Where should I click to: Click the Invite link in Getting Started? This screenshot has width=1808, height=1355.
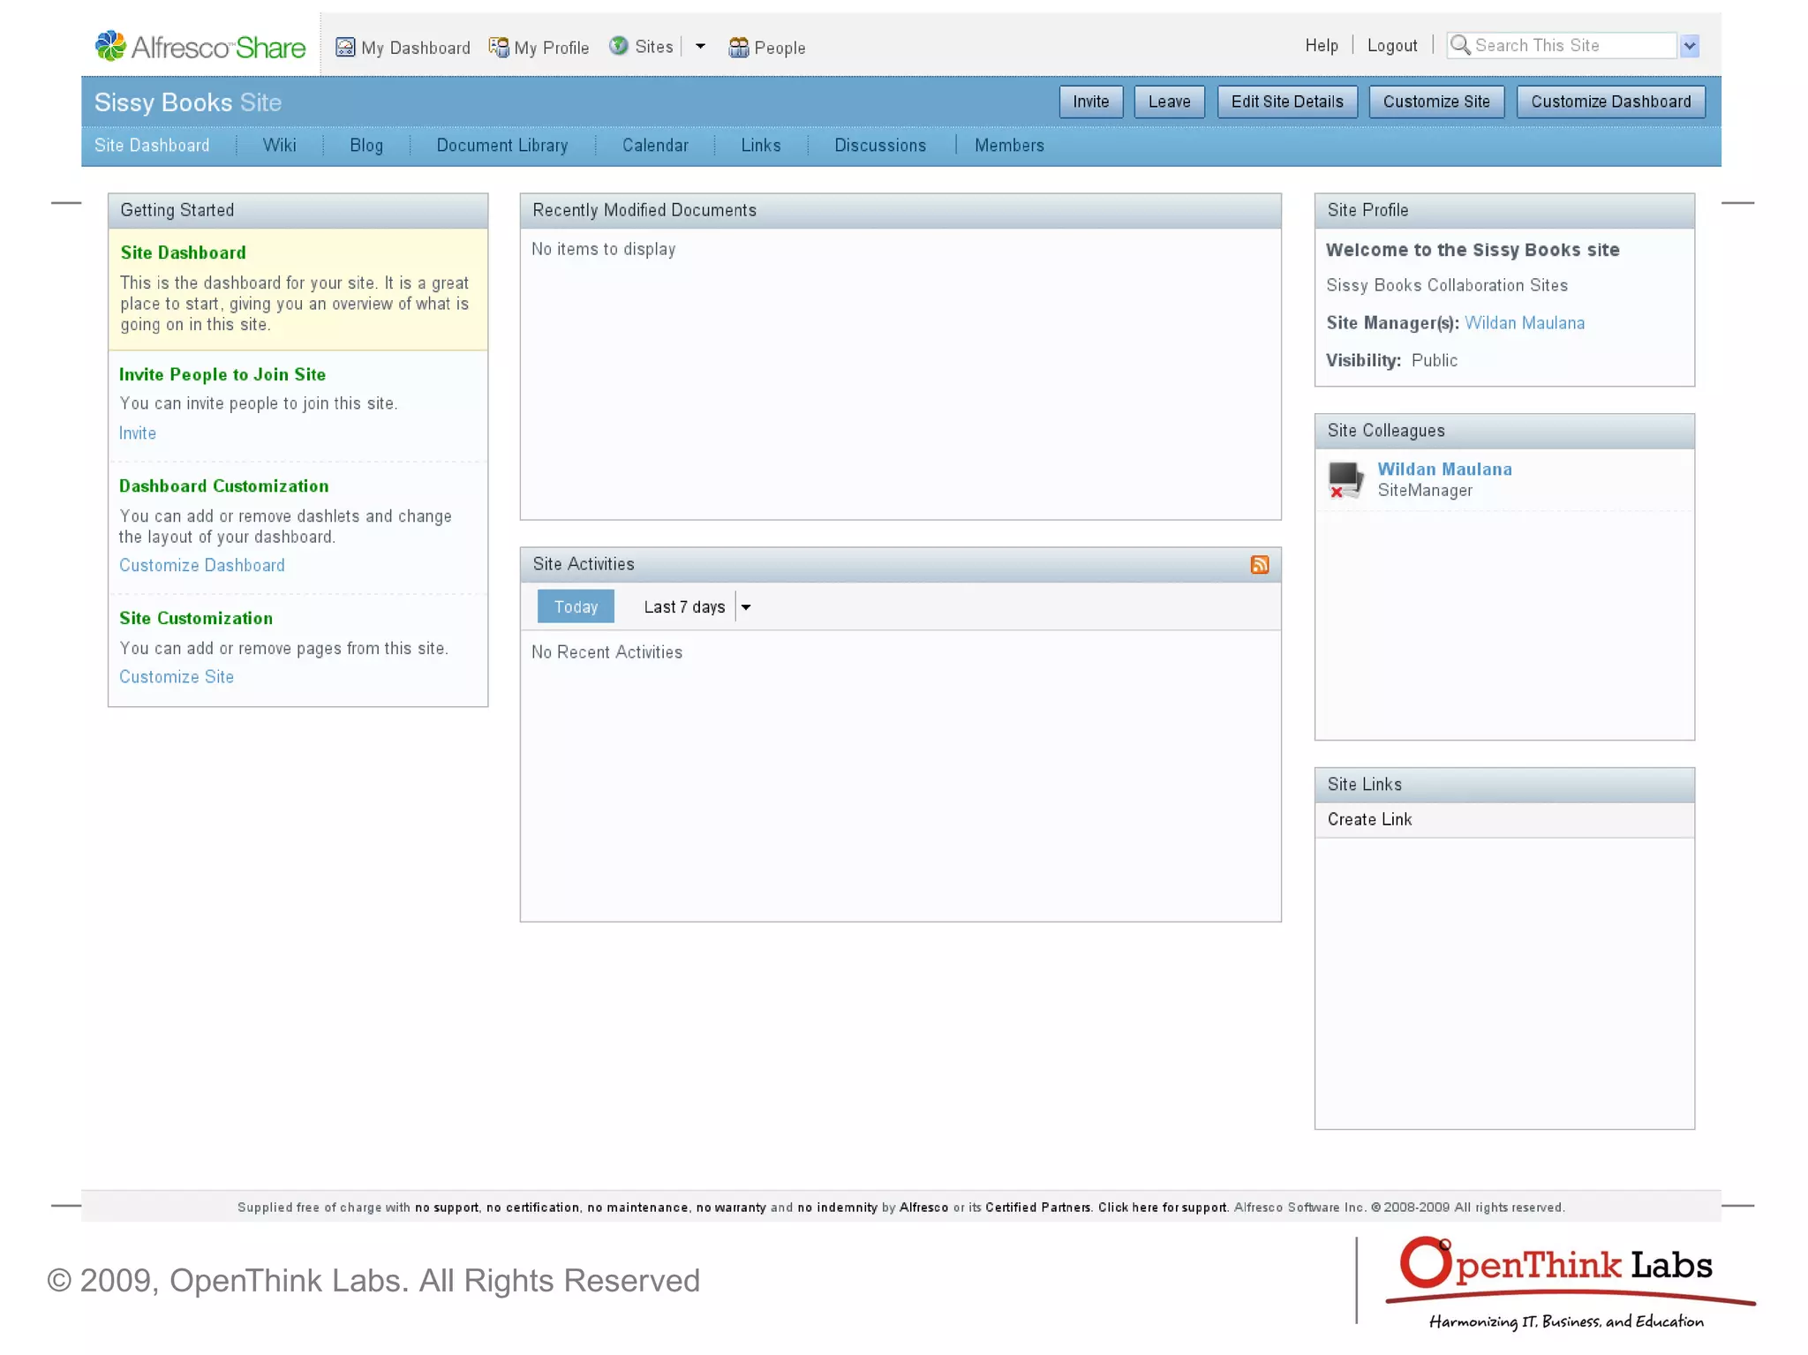pyautogui.click(x=138, y=433)
